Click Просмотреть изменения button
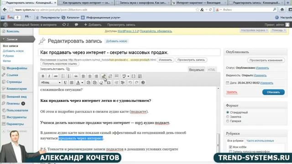The height and width of the screenshot is (164, 292). pos(266,60)
